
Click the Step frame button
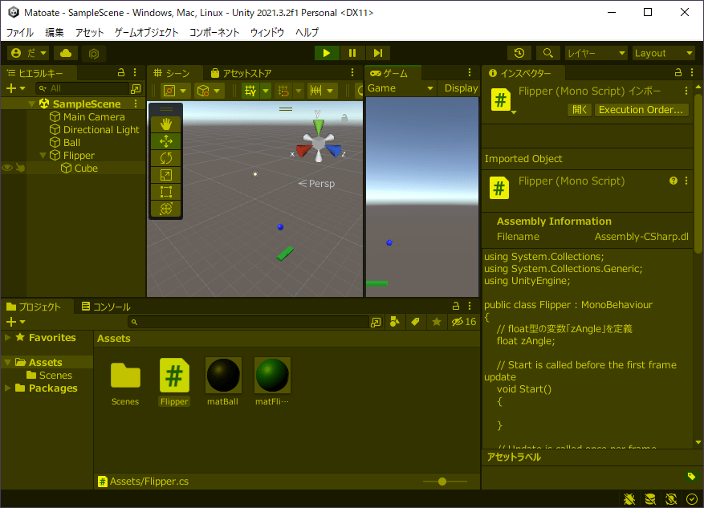[378, 53]
